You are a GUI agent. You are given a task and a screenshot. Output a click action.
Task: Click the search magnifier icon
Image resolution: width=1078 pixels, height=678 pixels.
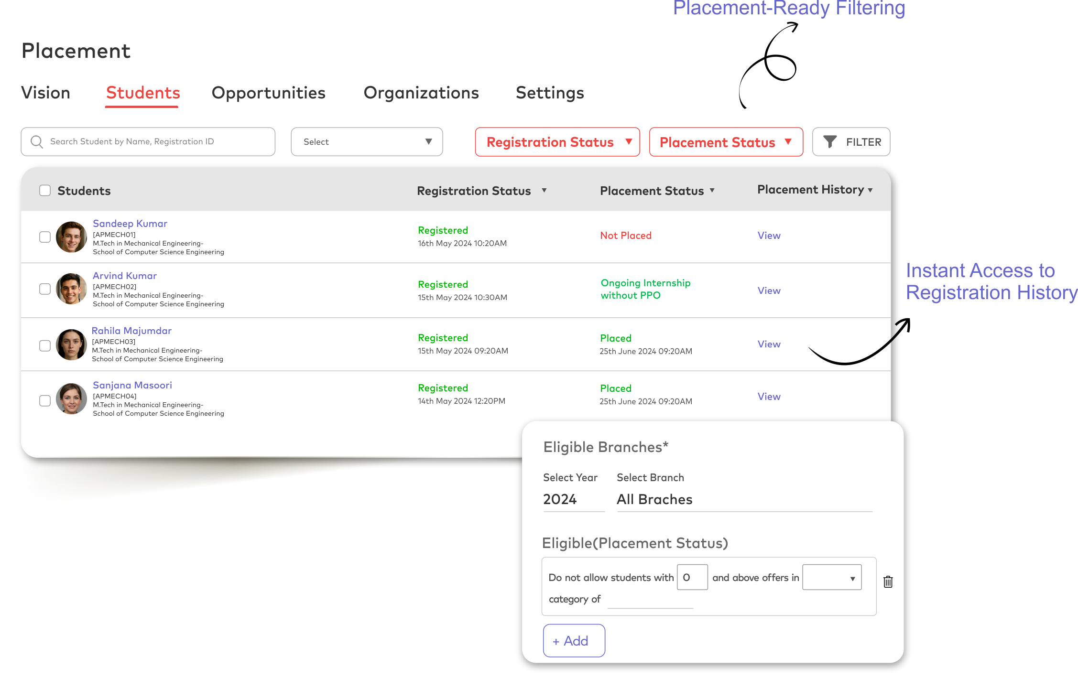37,141
